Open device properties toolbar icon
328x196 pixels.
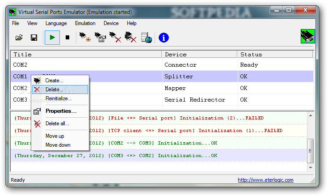(101, 37)
